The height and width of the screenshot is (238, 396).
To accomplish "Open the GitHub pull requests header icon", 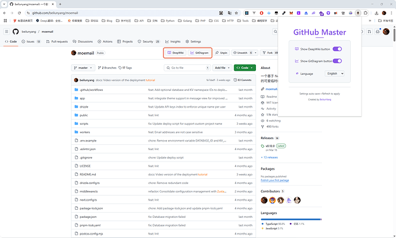I will (x=370, y=32).
